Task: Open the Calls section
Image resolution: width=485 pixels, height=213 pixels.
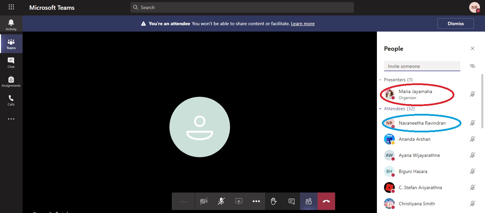Action: click(11, 99)
